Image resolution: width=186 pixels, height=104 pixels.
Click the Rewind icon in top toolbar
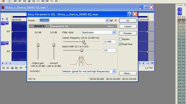(x=43, y=1)
